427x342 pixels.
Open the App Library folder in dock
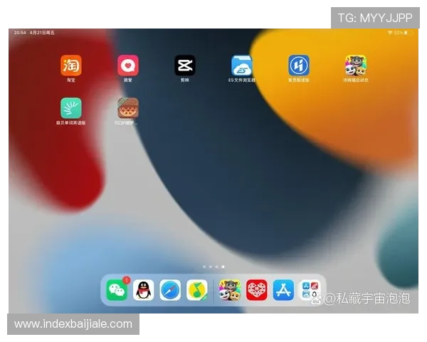(x=310, y=290)
